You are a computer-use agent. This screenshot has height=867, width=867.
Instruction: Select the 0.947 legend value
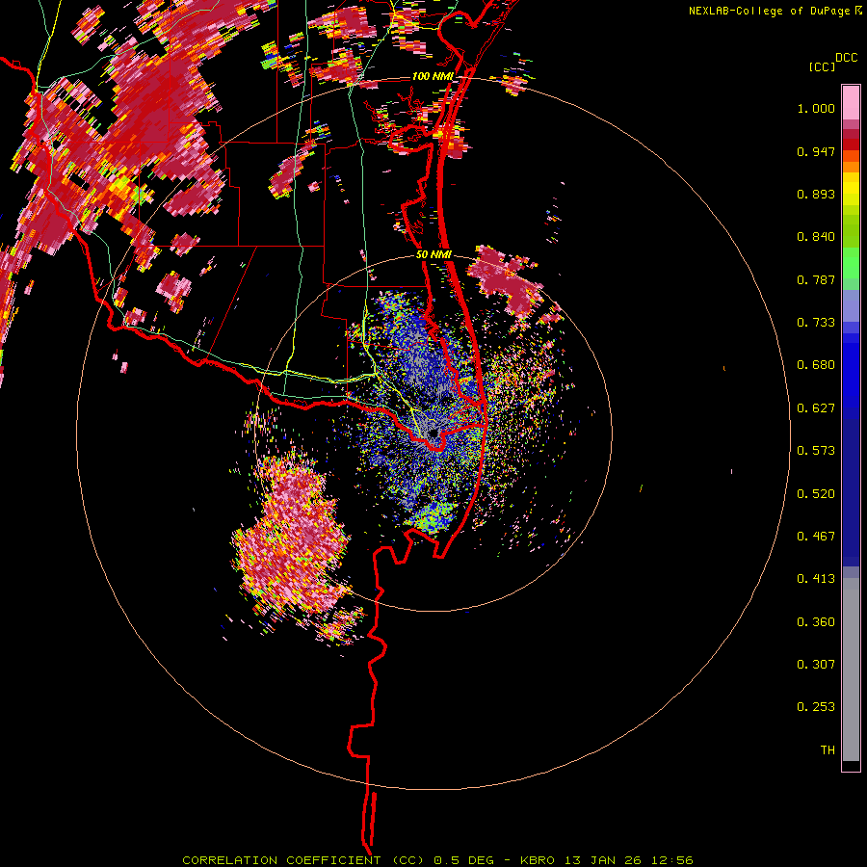[x=816, y=151]
